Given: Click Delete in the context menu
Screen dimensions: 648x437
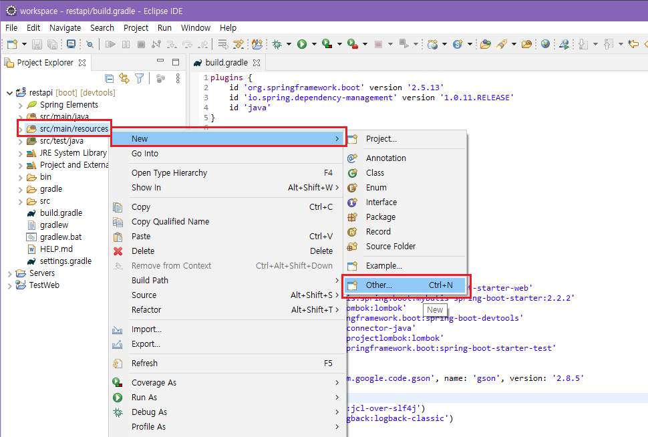Looking at the screenshot, I should pos(226,251).
